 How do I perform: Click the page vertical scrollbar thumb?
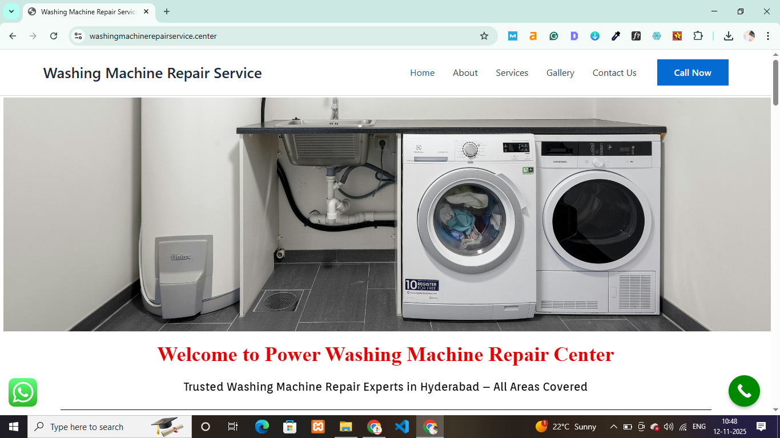775,83
